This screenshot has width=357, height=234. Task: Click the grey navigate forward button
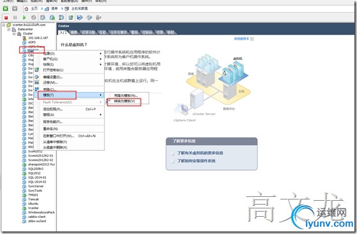pyautogui.click(x=15, y=9)
